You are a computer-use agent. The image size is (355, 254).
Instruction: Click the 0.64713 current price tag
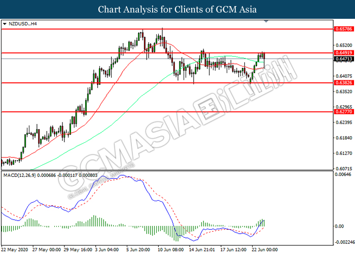tap(342, 59)
